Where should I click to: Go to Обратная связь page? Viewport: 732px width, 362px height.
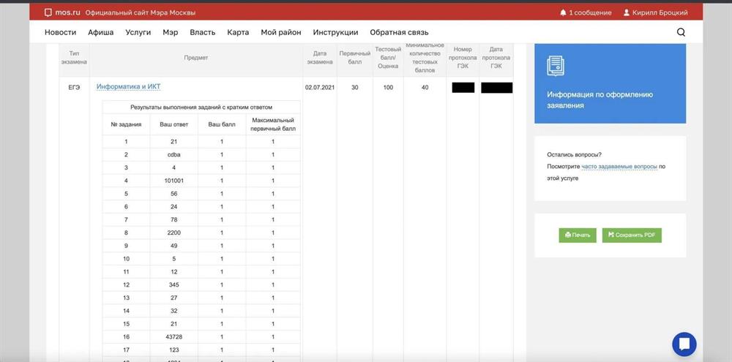399,32
